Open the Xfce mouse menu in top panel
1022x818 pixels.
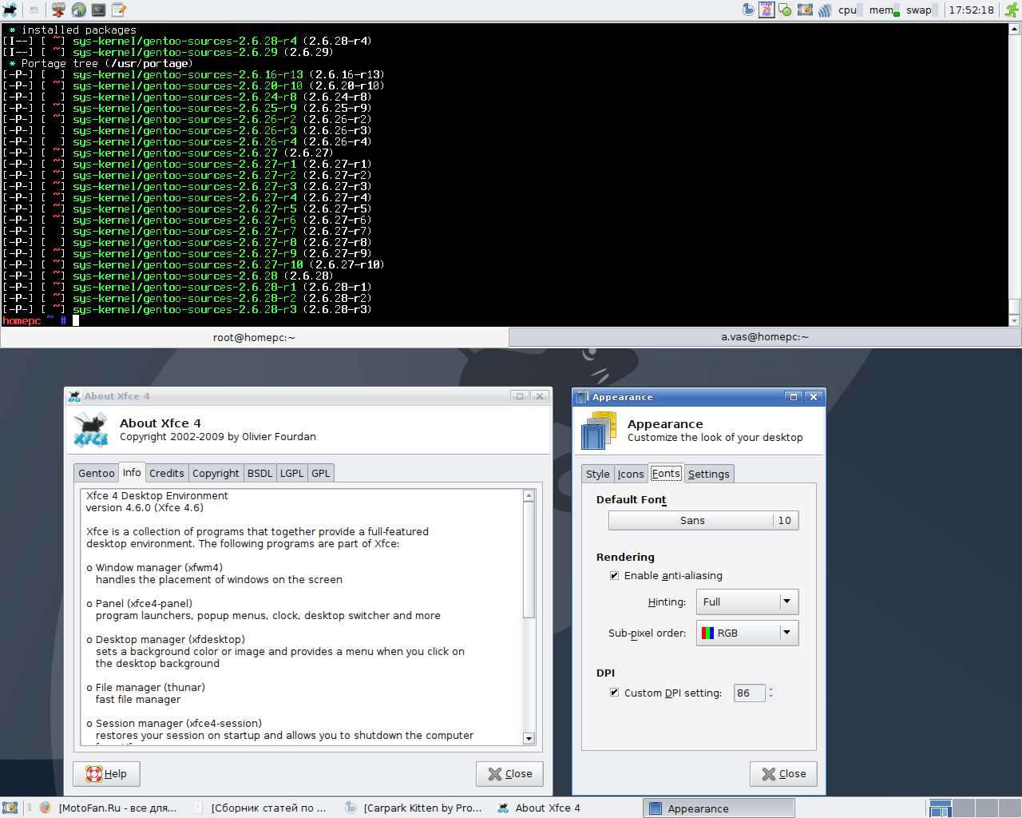click(10, 10)
